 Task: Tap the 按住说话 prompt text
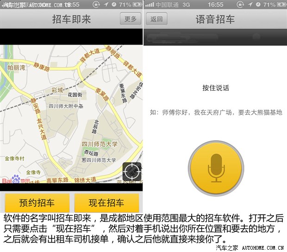tap(215, 88)
